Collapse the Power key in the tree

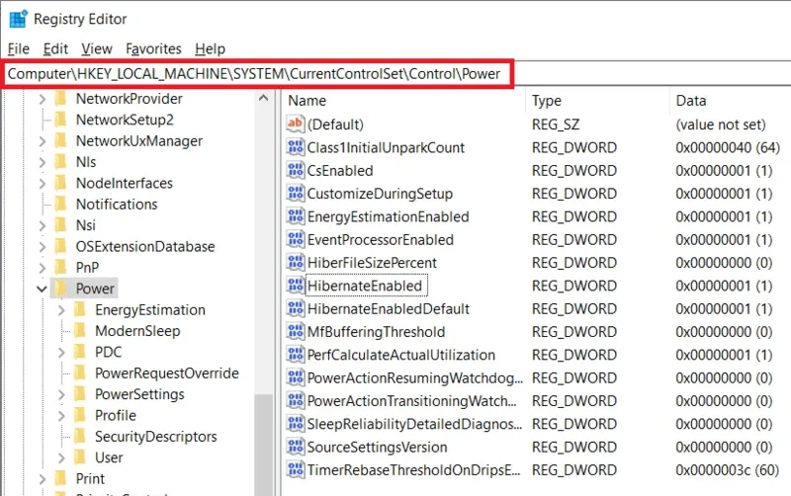pyautogui.click(x=41, y=289)
